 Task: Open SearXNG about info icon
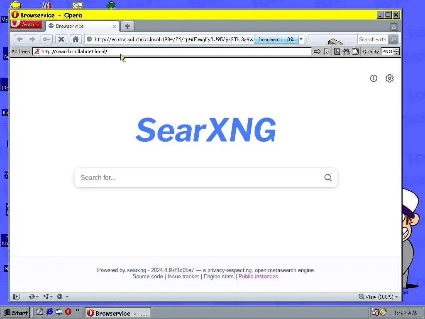(374, 79)
